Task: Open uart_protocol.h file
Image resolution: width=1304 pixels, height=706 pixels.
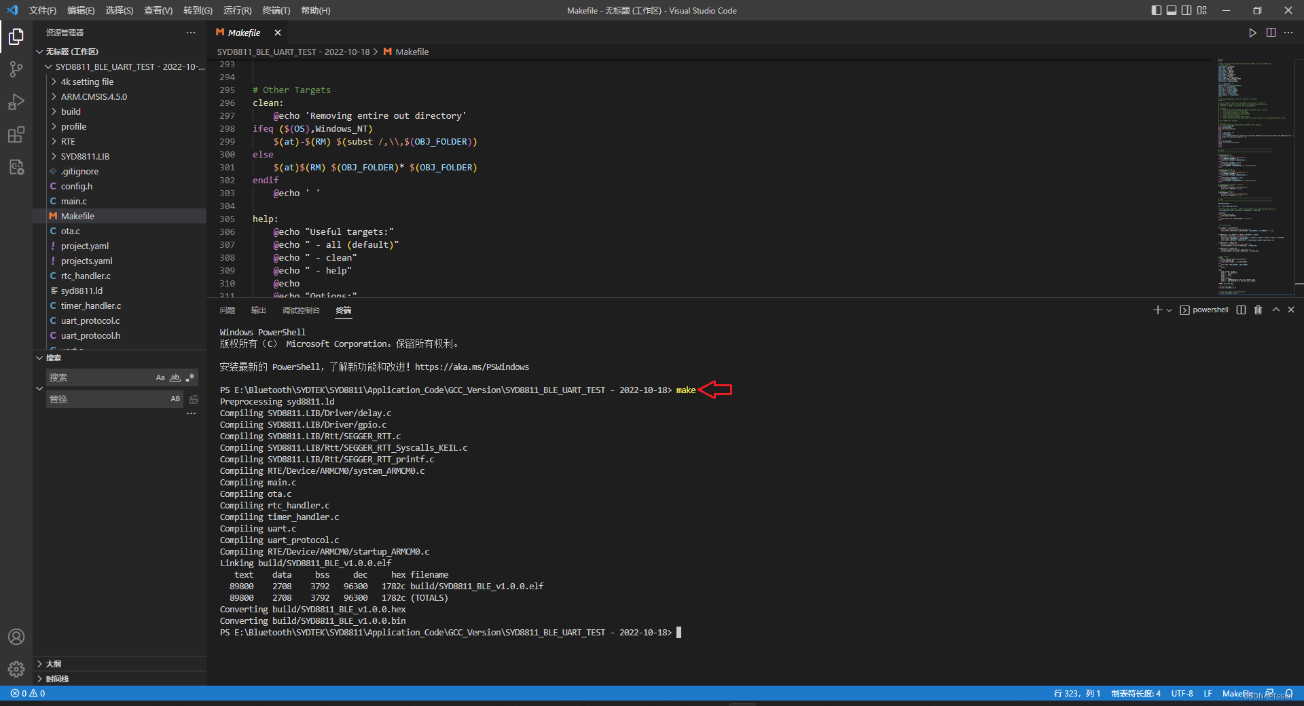Action: click(120, 335)
